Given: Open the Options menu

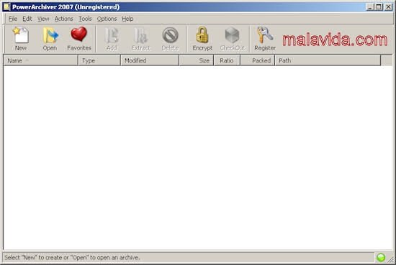Looking at the screenshot, I should (x=107, y=19).
